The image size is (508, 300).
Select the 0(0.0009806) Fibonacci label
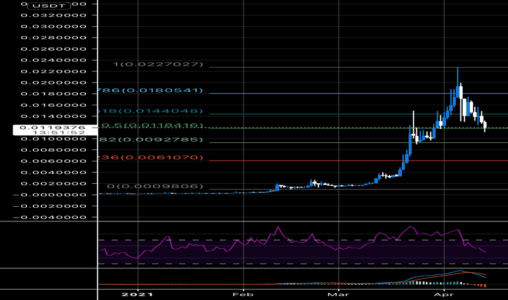(x=155, y=186)
